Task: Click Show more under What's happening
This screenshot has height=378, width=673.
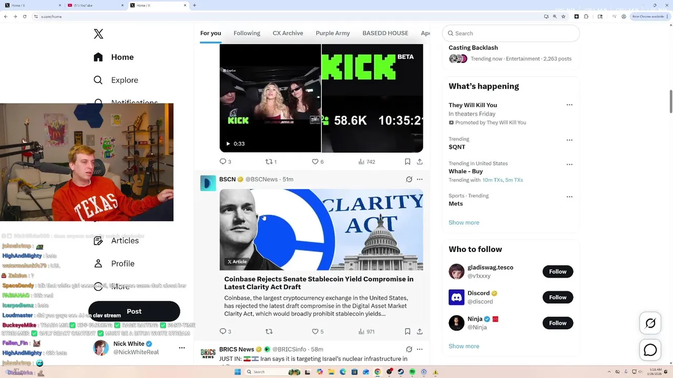Action: (x=464, y=223)
